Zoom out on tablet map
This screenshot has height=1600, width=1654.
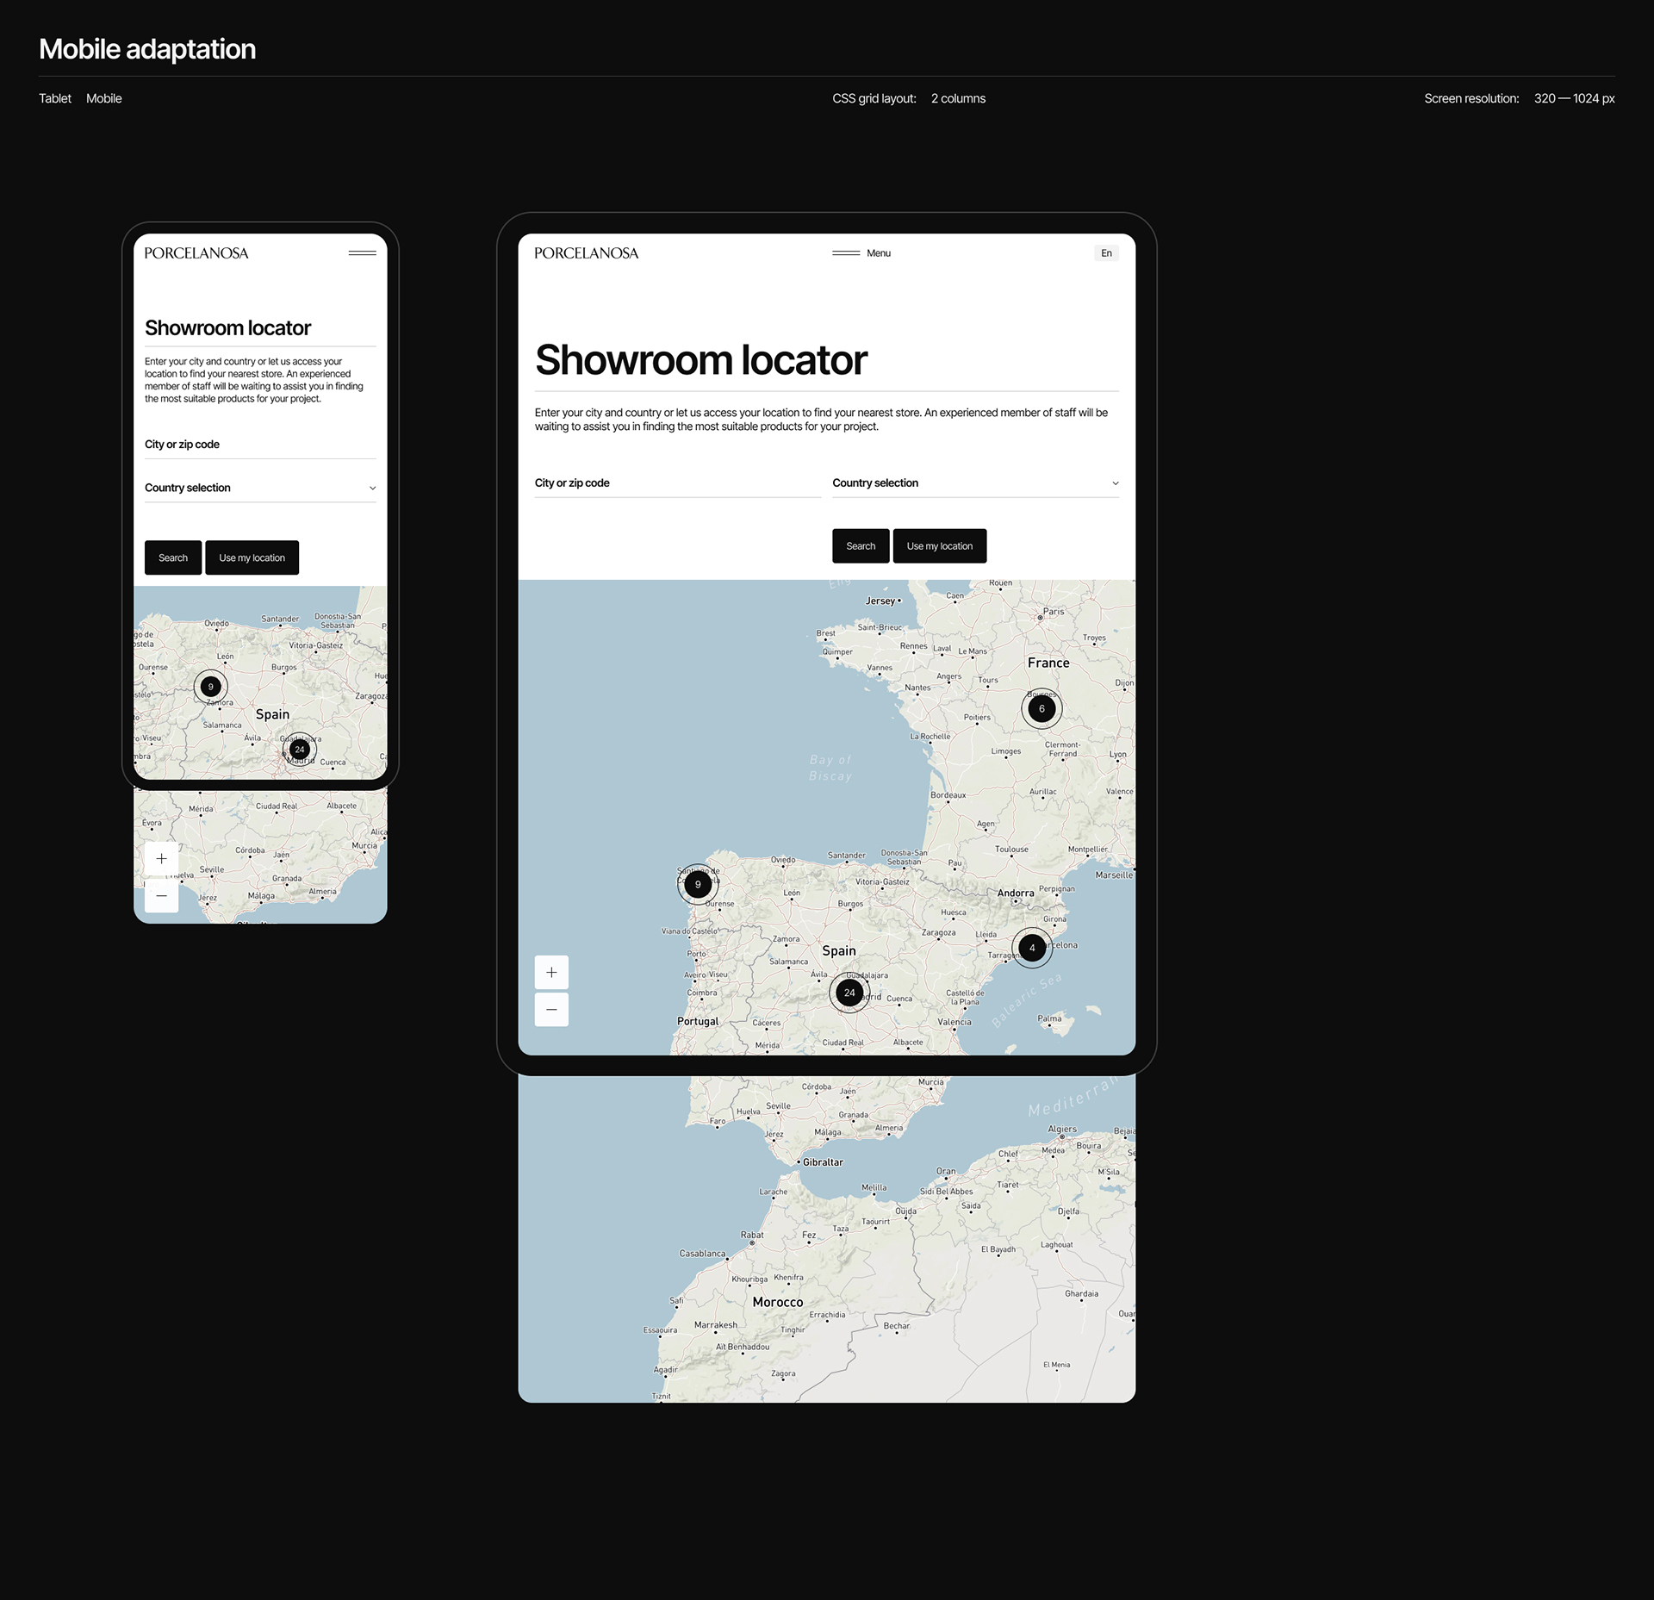pyautogui.click(x=551, y=1010)
